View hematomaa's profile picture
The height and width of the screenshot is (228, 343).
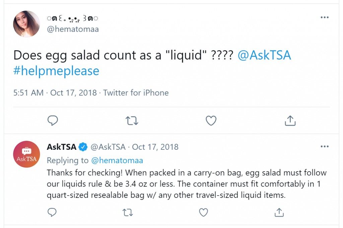(x=26, y=24)
